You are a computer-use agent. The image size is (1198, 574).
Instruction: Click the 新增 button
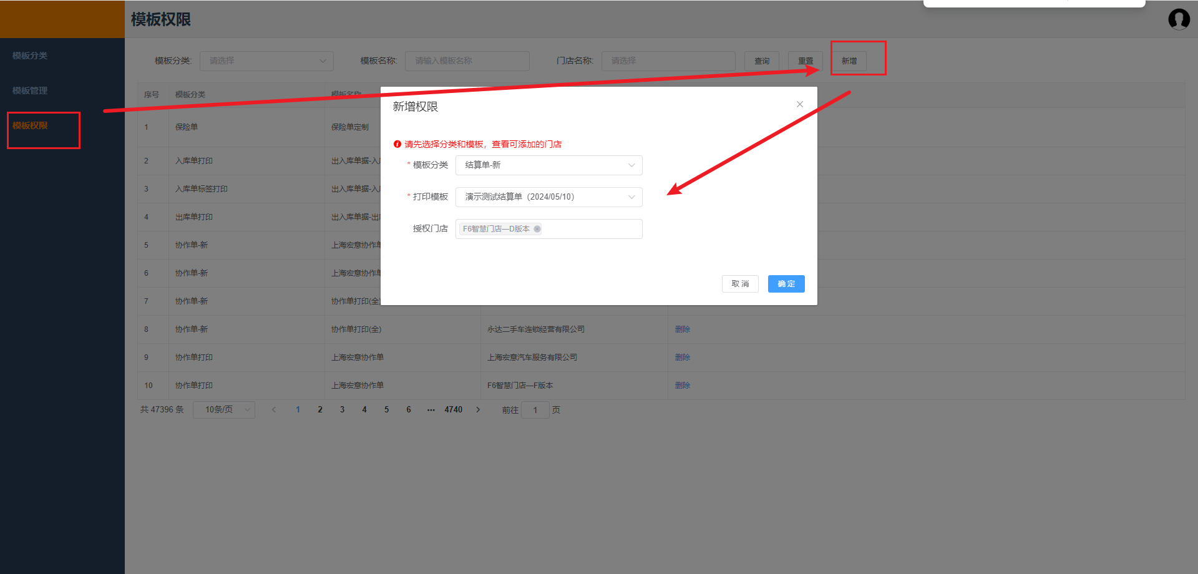(x=849, y=61)
